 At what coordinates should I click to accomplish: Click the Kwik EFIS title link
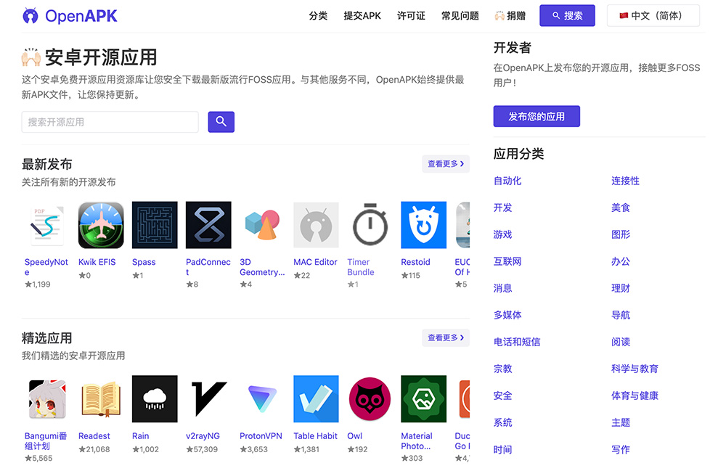click(x=97, y=262)
